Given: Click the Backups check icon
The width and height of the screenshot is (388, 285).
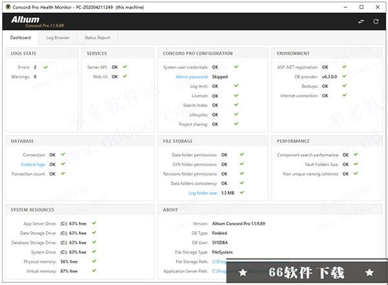Looking at the screenshot, I should tap(345, 86).
